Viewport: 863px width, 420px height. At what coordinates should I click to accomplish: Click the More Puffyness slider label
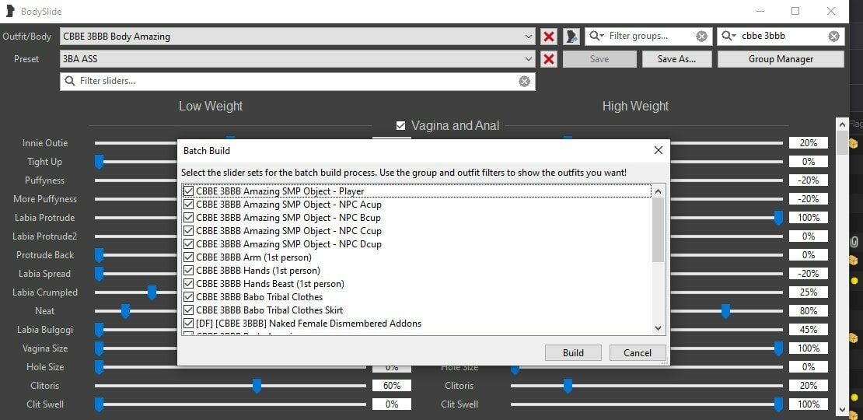[x=45, y=199]
